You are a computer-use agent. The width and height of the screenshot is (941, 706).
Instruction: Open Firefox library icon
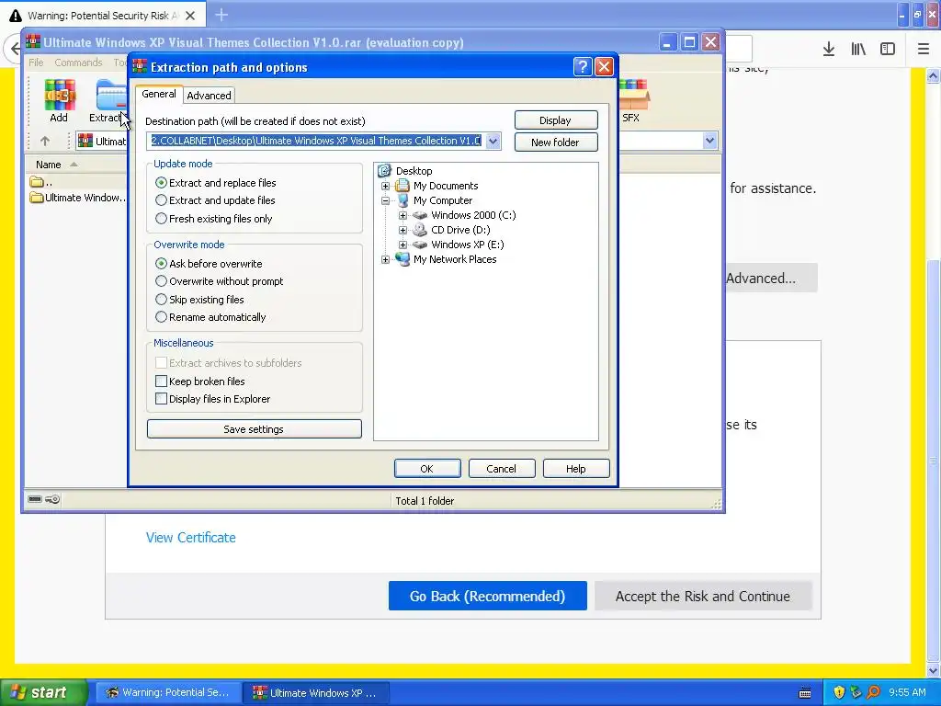(x=858, y=50)
